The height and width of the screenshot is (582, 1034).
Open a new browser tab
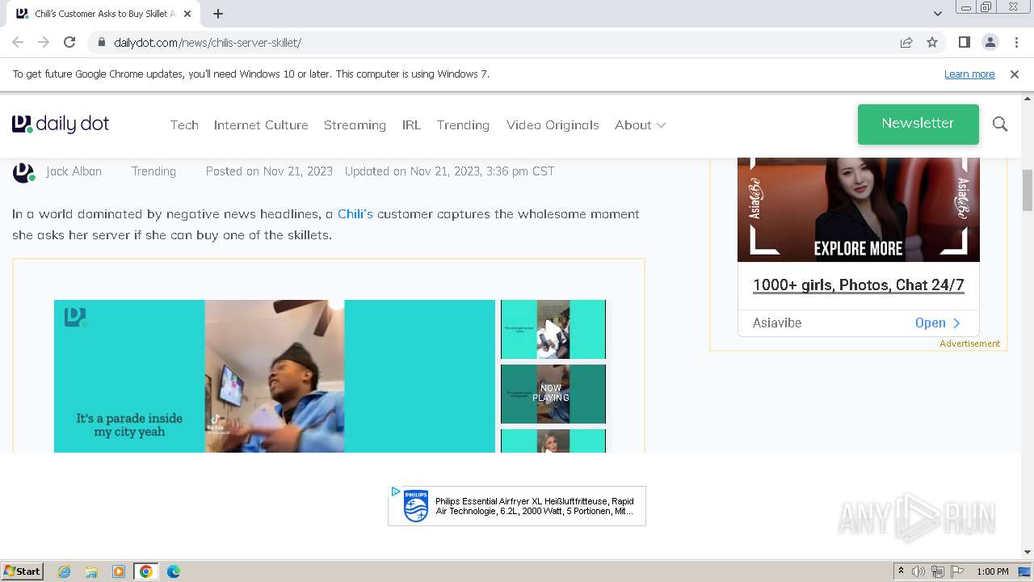coord(218,14)
